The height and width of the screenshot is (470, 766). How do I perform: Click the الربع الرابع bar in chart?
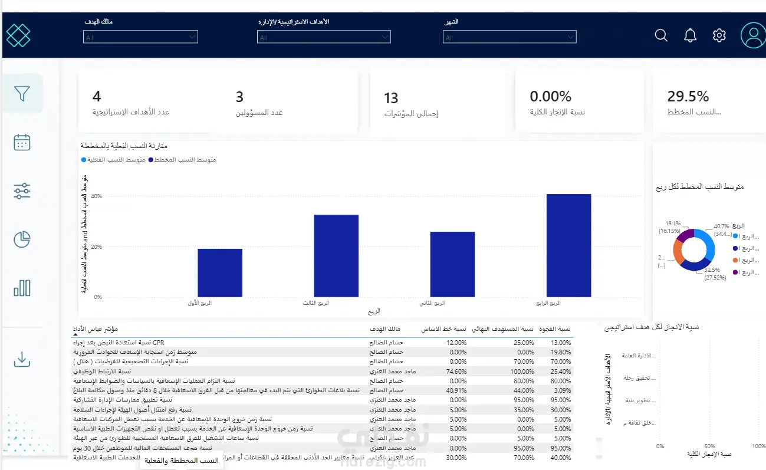tap(568, 245)
